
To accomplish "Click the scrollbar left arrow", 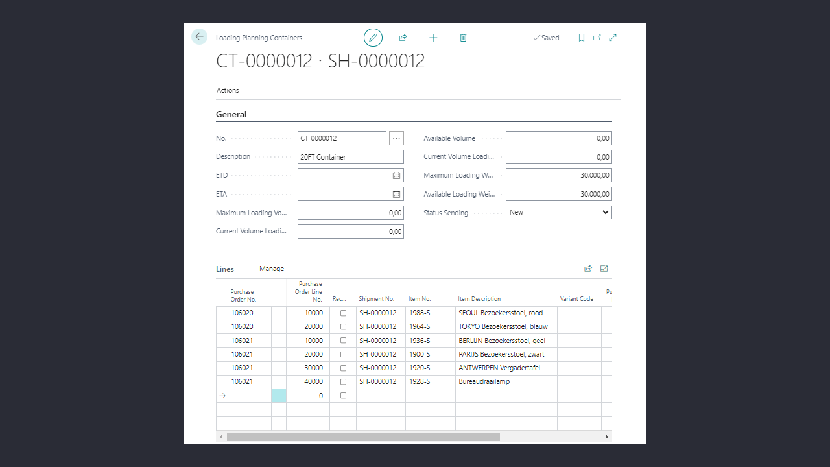I will pos(221,437).
